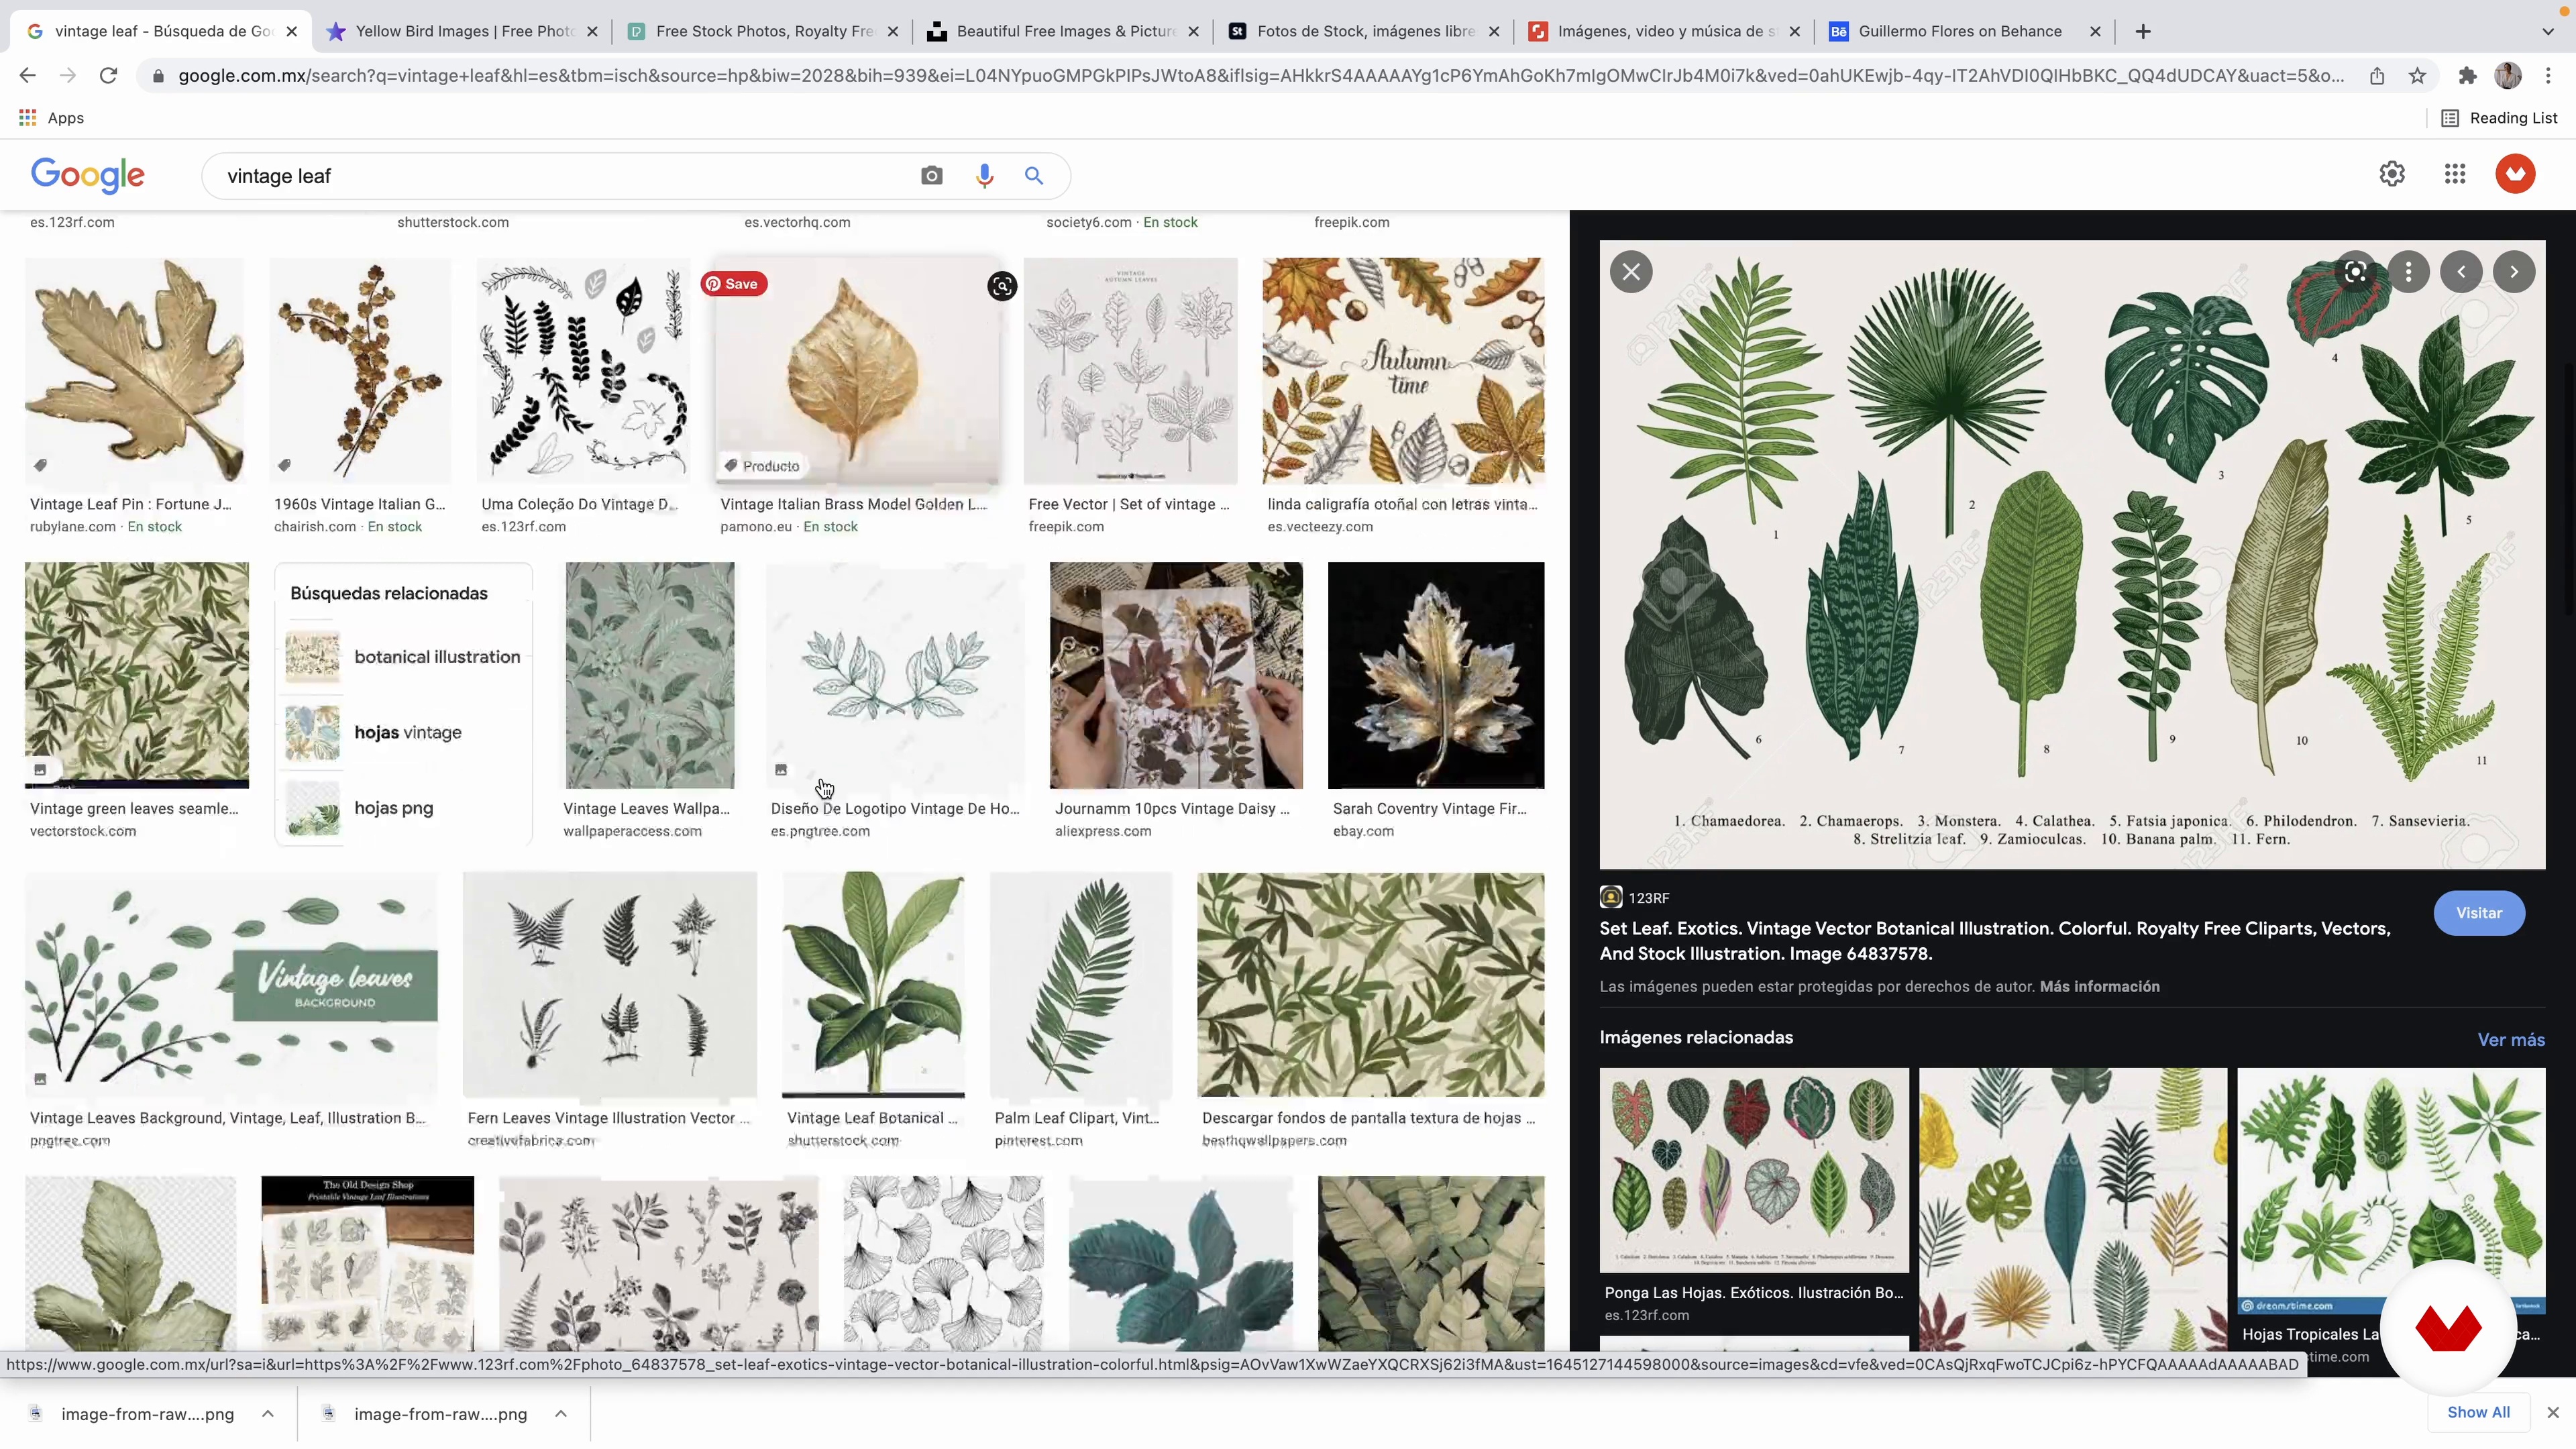Switch to Guillermo Flores on Behance tab
Viewport: 2576px width, 1449px height.
[1964, 32]
